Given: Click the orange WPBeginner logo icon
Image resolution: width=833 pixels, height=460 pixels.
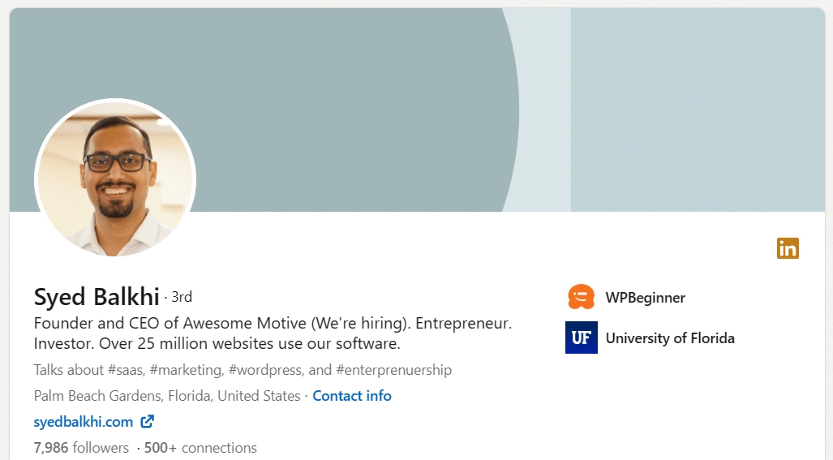Looking at the screenshot, I should pos(581,298).
